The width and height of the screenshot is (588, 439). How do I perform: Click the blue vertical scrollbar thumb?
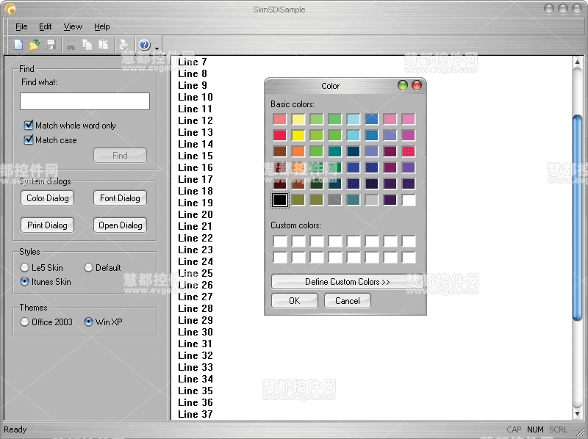(578, 218)
